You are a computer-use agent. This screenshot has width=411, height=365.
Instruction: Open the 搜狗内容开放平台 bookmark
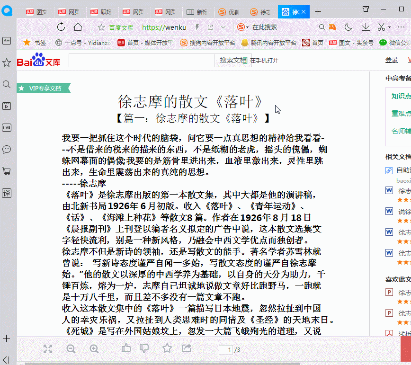point(207,43)
